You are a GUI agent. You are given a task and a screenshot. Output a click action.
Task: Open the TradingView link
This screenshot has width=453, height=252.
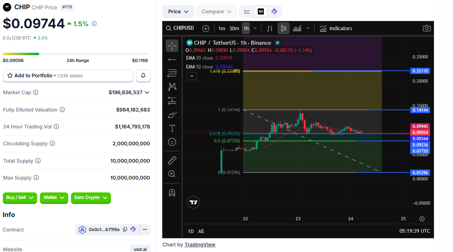[200, 244]
